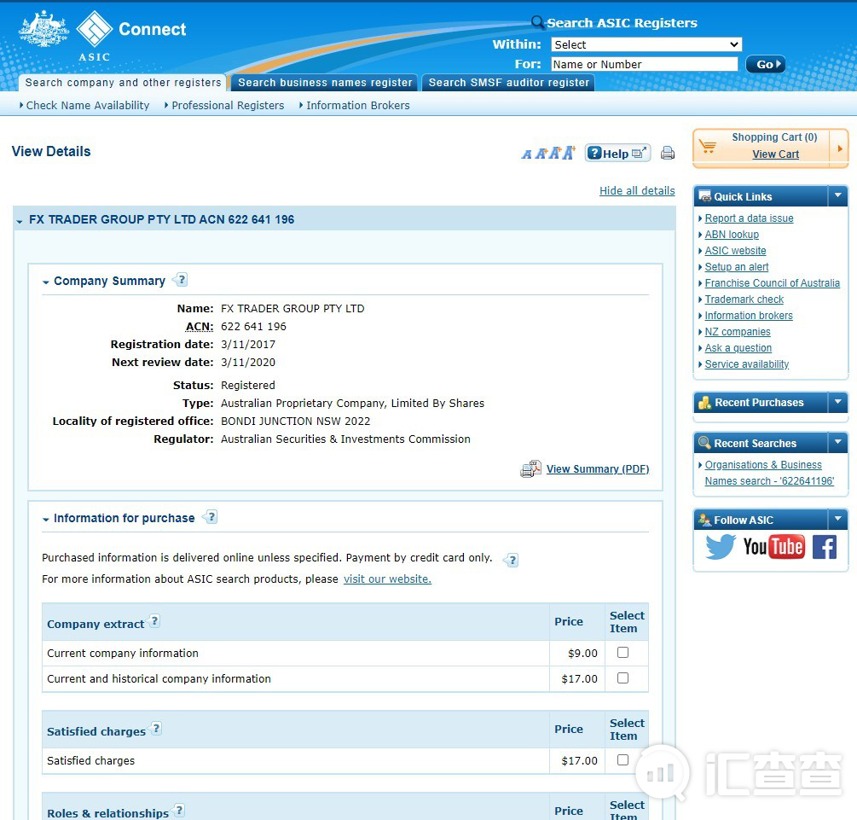This screenshot has width=857, height=820.
Task: Open ASIC's Twitter page
Action: tap(720, 546)
